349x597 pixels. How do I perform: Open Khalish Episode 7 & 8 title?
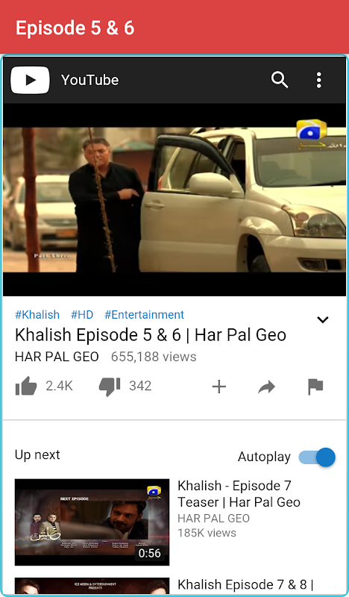(245, 584)
